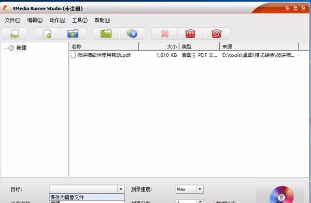Click the red trash bin icon
The height and width of the screenshot is (203, 311).
[x=190, y=34]
